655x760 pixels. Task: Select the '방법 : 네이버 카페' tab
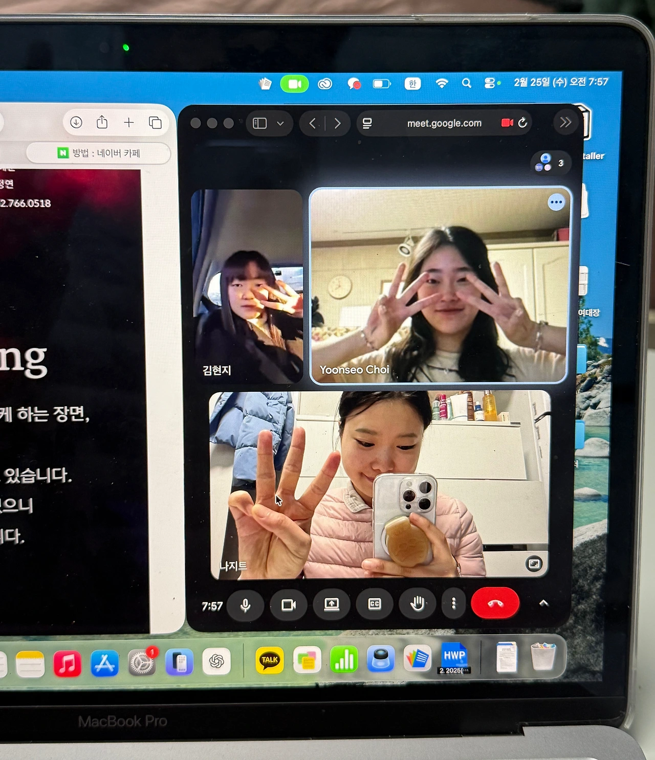98,153
